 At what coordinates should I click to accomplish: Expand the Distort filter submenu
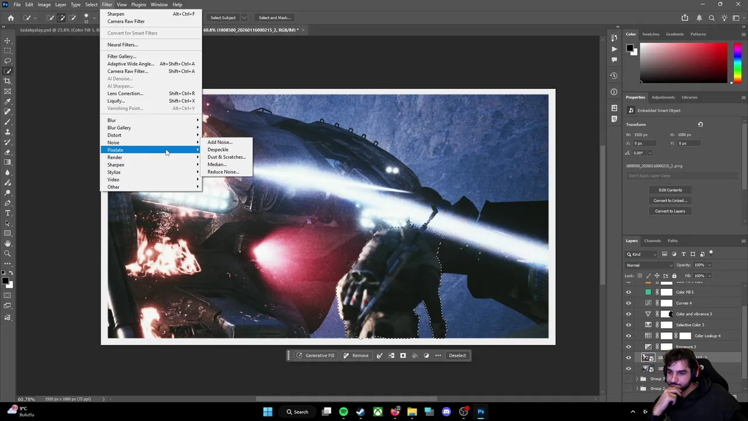[151, 135]
